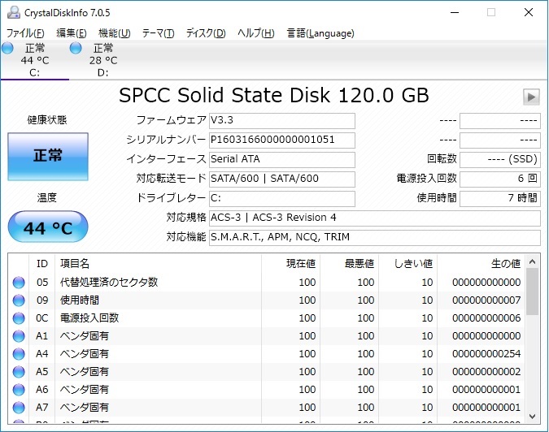Click the scroll down arrow of SMART list
The height and width of the screenshot is (432, 549).
tap(532, 417)
